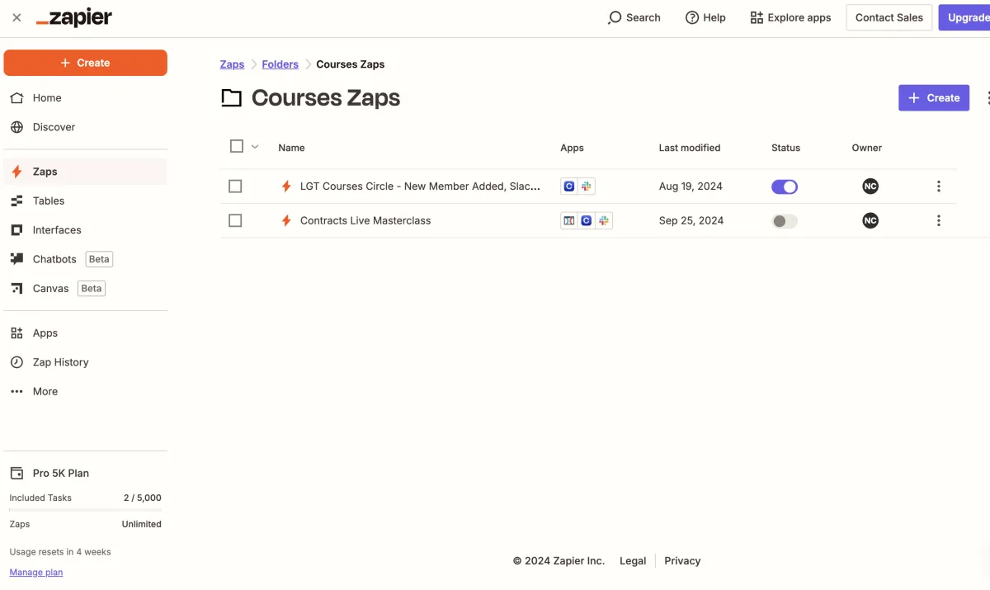The height and width of the screenshot is (590, 990).
Task: Open the more options menu for LGT Courses Circle
Action: [939, 186]
